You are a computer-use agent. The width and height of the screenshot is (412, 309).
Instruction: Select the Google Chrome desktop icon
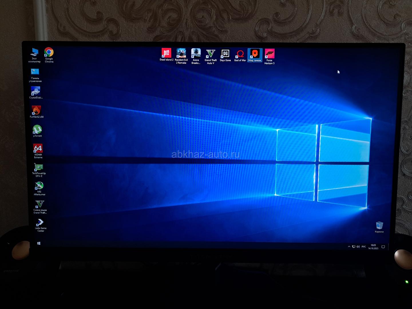(x=49, y=53)
